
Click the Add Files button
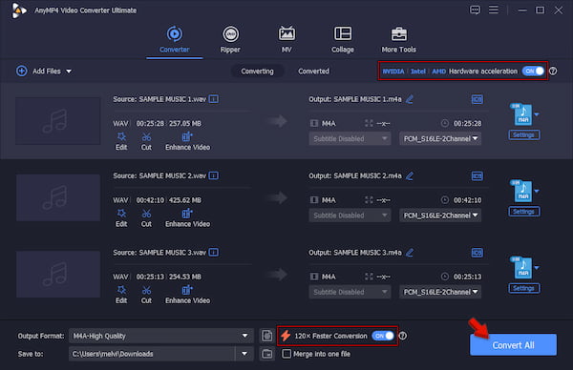(39, 72)
